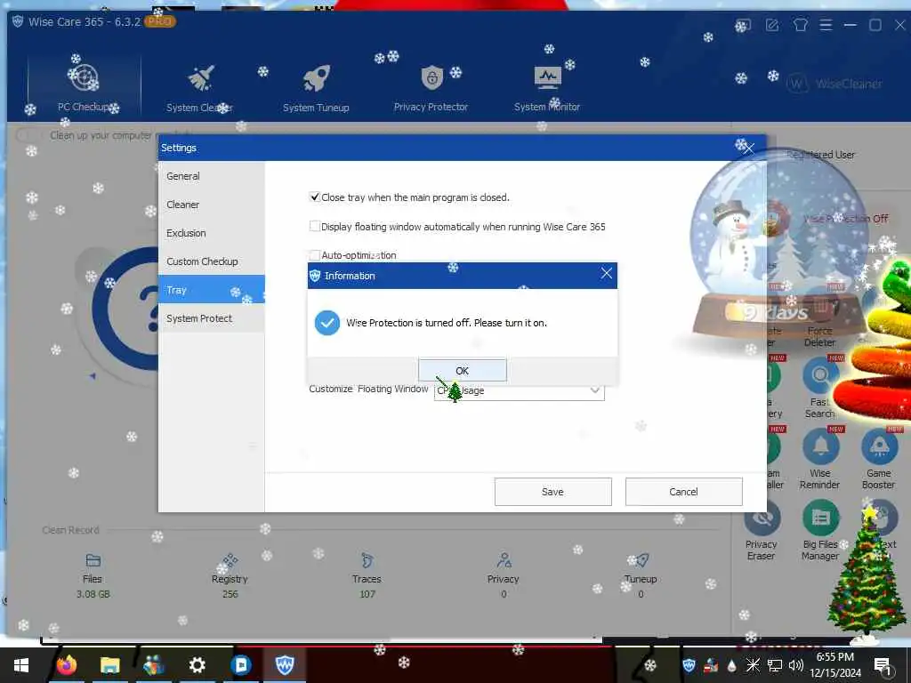This screenshot has width=911, height=683.
Task: Click the feedback edit icon in title bar
Action: point(772,25)
